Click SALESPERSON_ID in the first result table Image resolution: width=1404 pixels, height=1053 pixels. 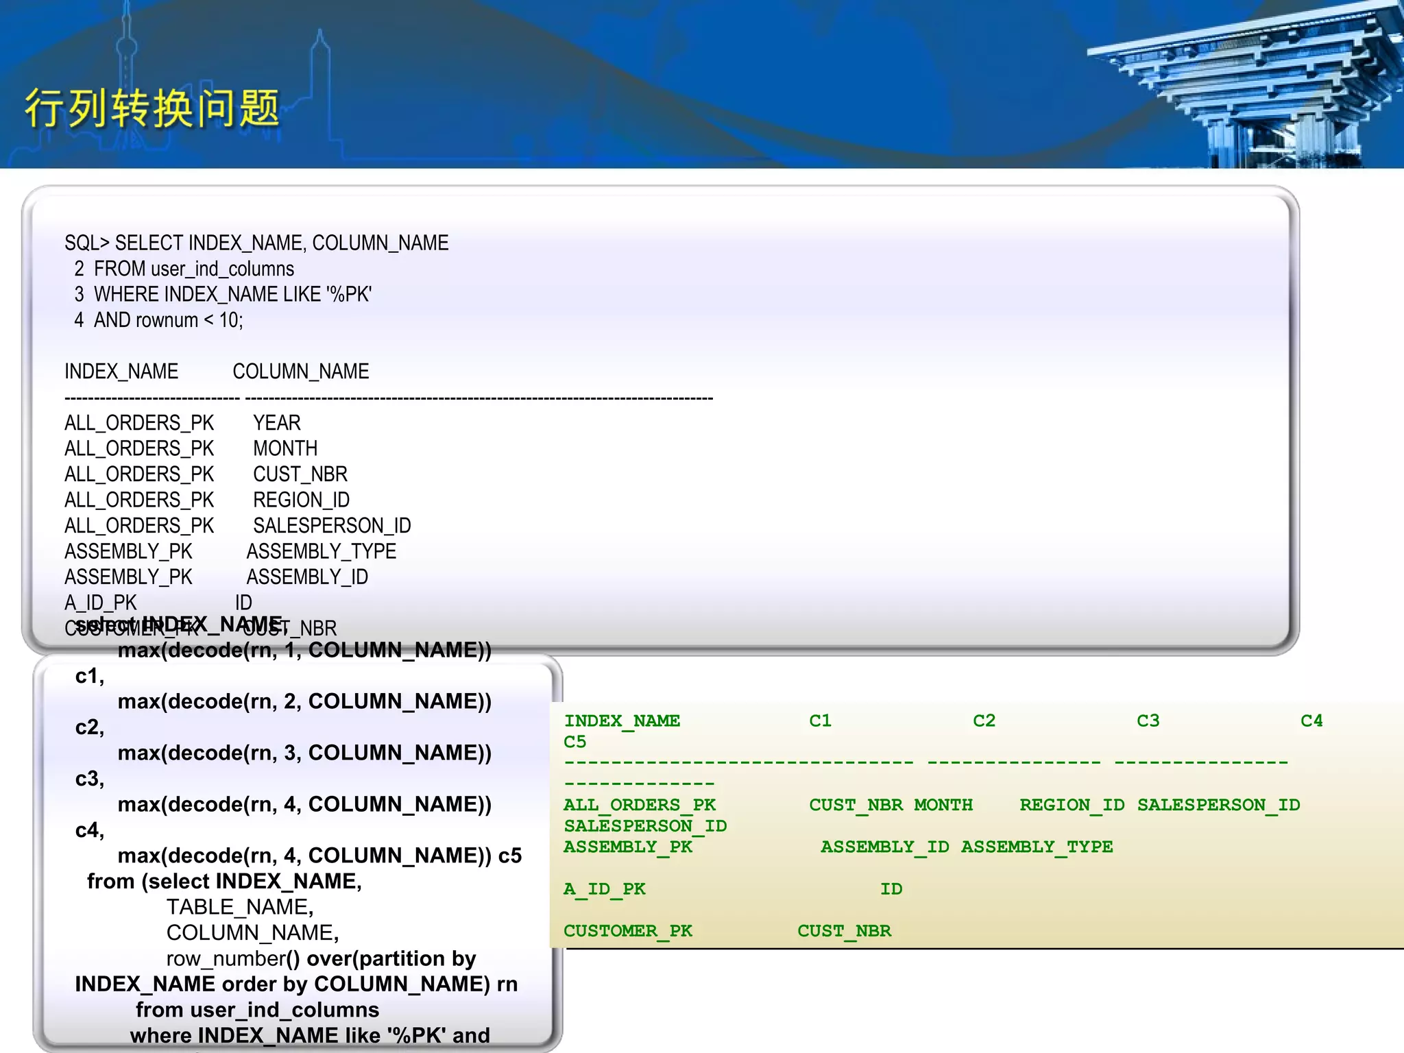pyautogui.click(x=332, y=526)
